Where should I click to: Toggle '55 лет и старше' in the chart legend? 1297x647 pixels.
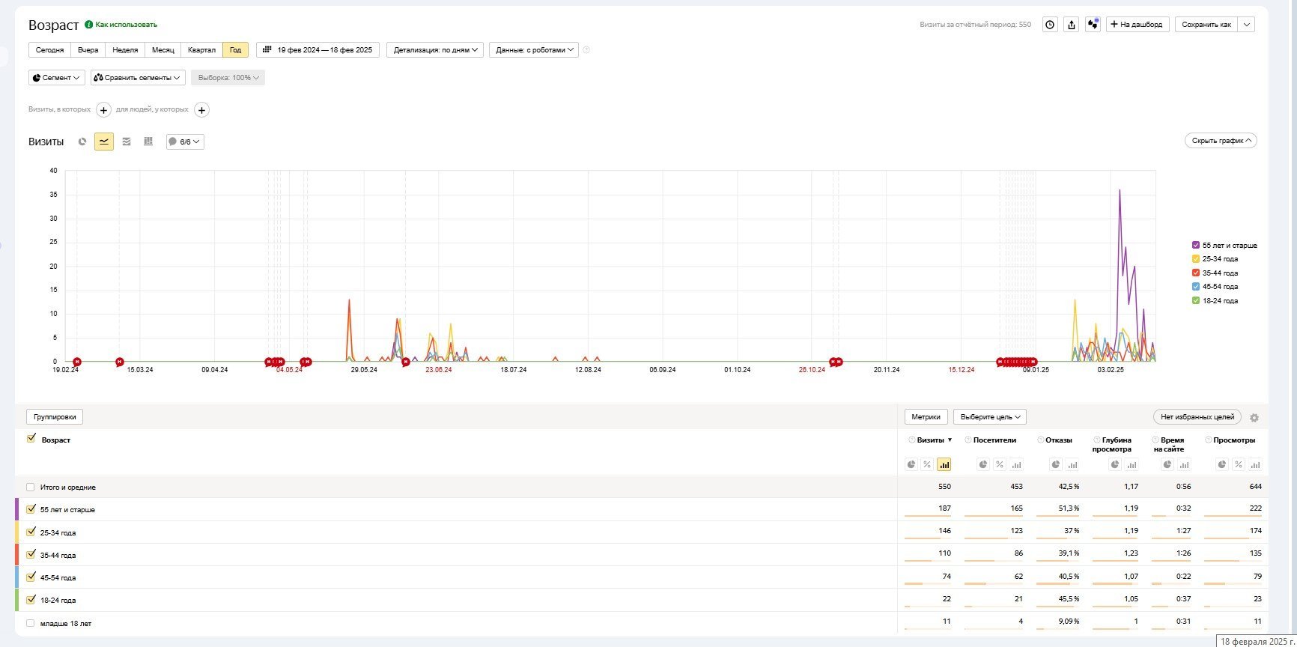pos(1224,246)
